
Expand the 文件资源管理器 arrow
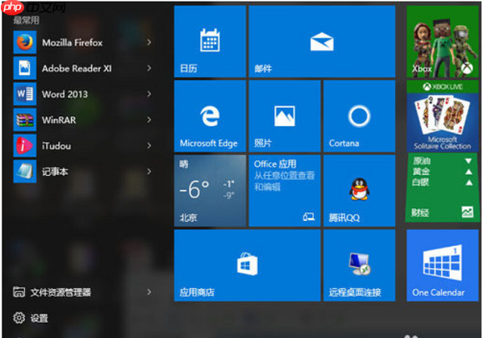click(149, 292)
